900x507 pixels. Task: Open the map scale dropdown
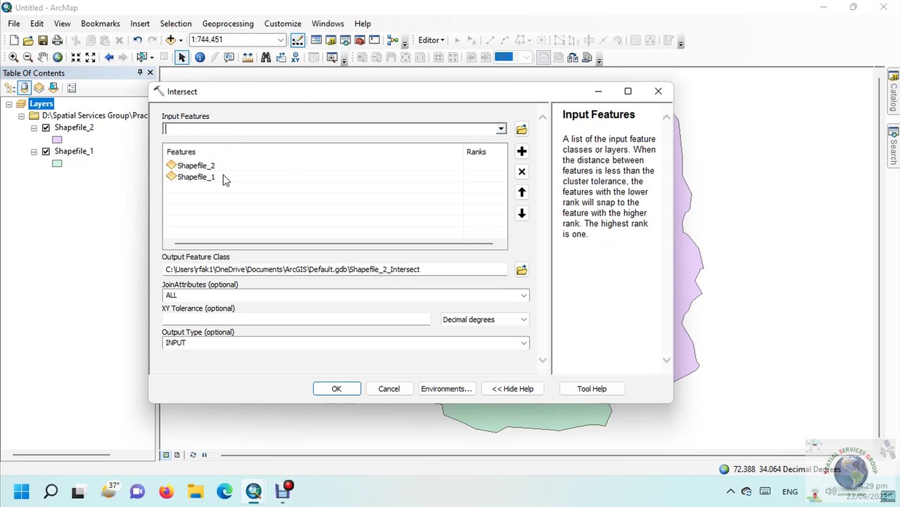tap(281, 40)
